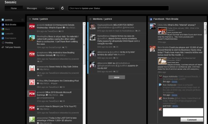
Task: Click pcwhdtv avatar on Stream Live TV tweet
Action: click(x=32, y=108)
